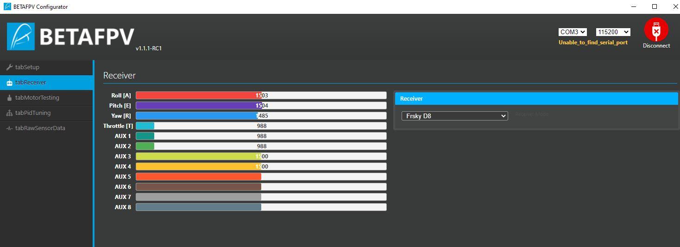The height and width of the screenshot is (247, 680).
Task: Open the tabPidTuning tab
Action: tap(32, 113)
